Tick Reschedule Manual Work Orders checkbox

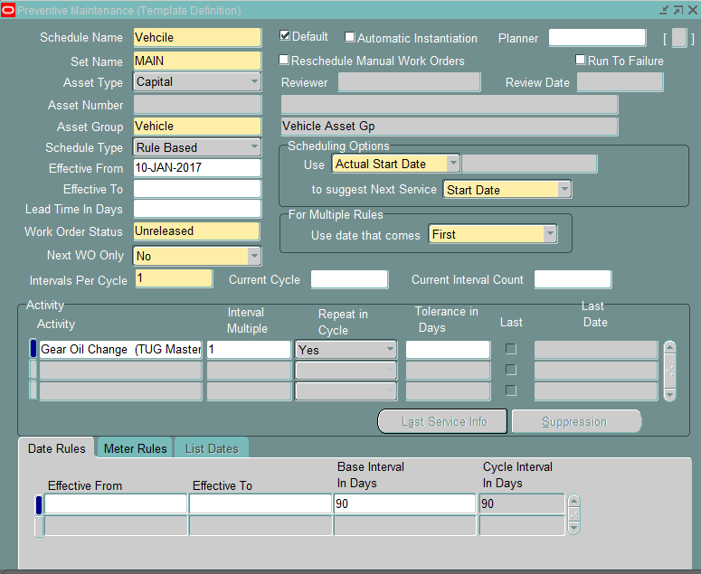284,60
